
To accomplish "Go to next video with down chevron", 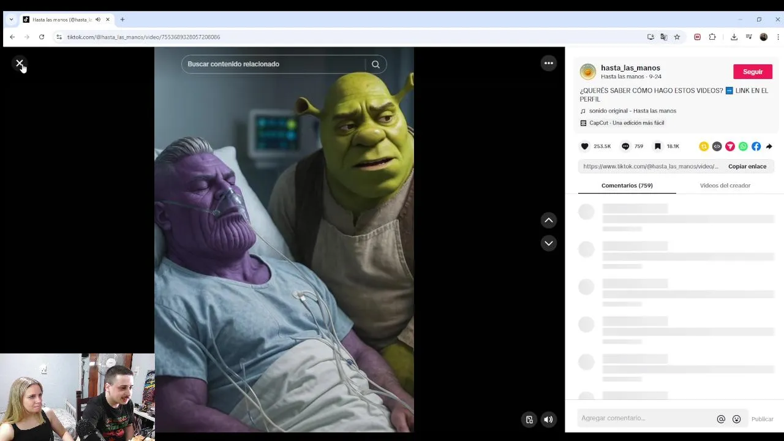I will [x=549, y=243].
